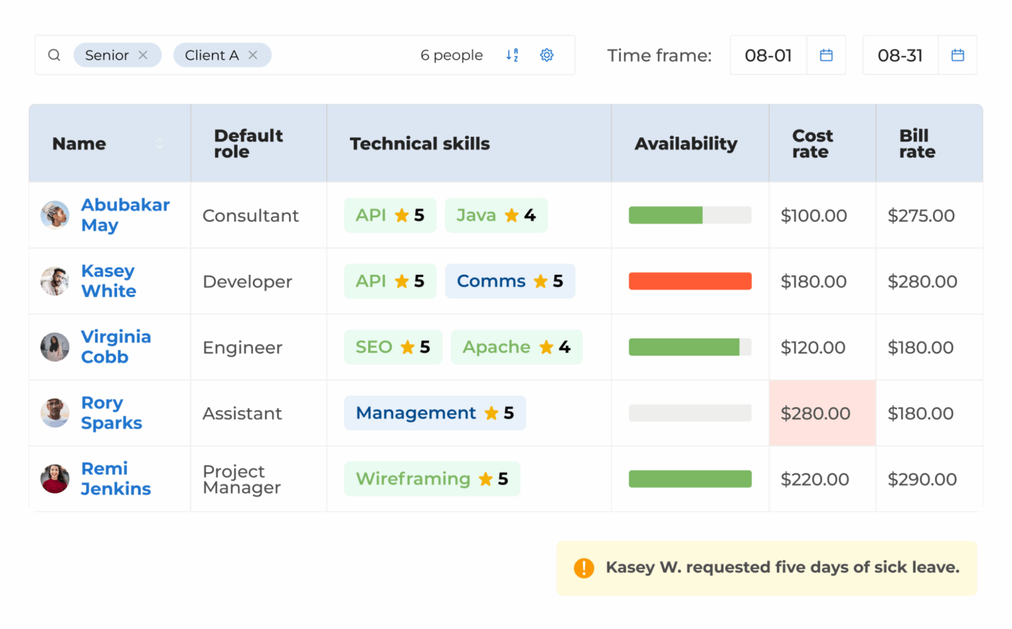Open the calendar picker for start date 08-01
The height and width of the screenshot is (629, 1012).
pyautogui.click(x=826, y=55)
